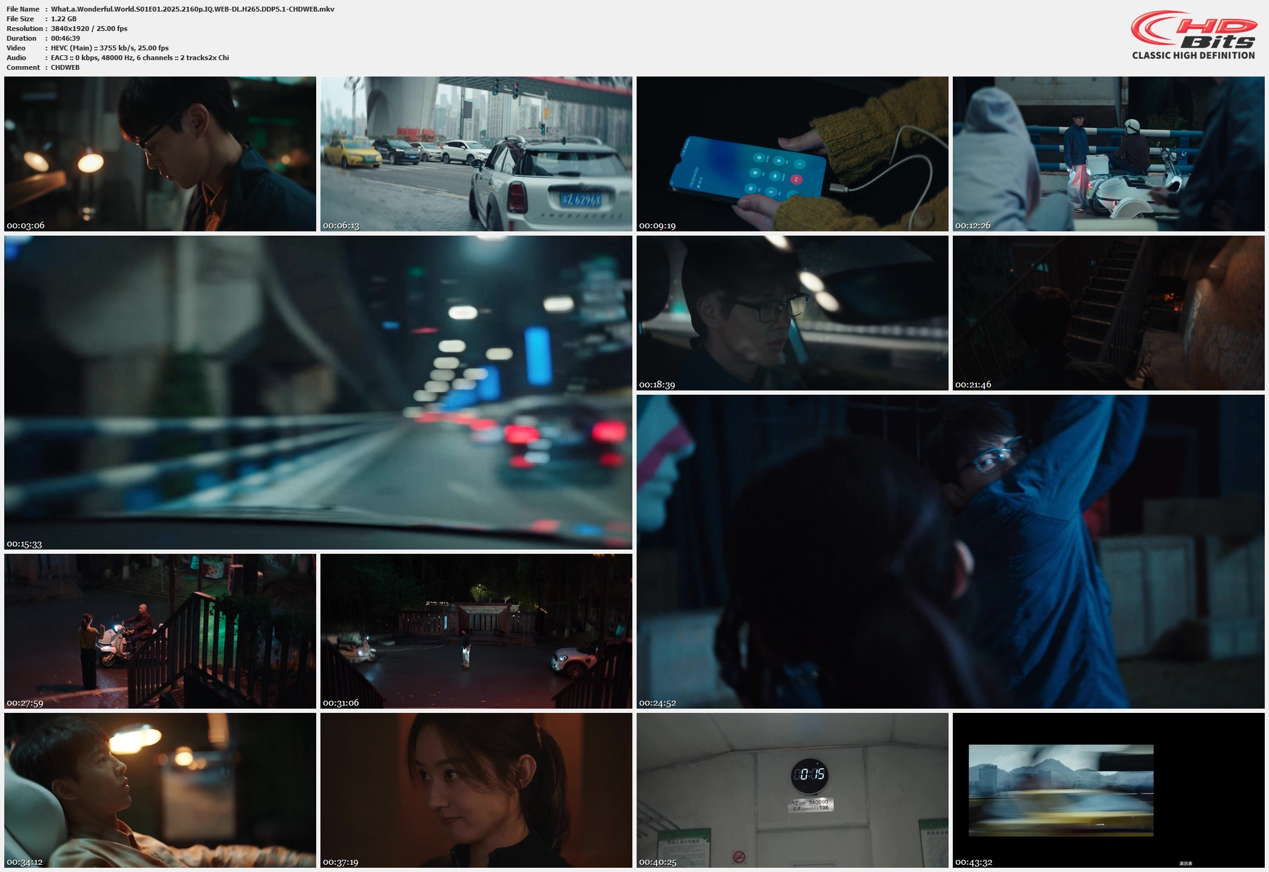Select the video info HEVC (Main) line
The width and height of the screenshot is (1269, 872).
110,48
